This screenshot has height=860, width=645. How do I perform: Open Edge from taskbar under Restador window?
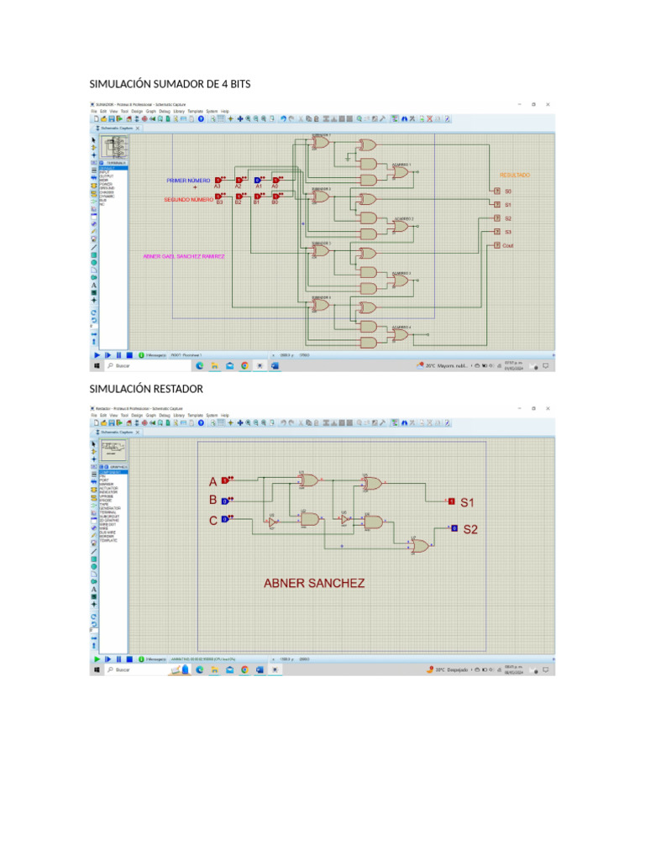199,669
